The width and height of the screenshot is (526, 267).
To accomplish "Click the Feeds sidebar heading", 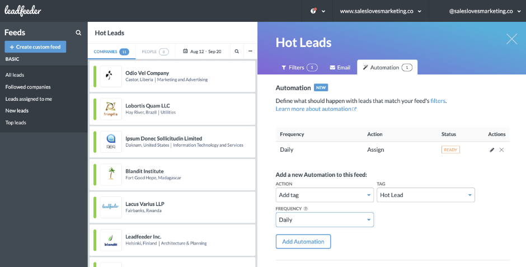I will click(15, 32).
